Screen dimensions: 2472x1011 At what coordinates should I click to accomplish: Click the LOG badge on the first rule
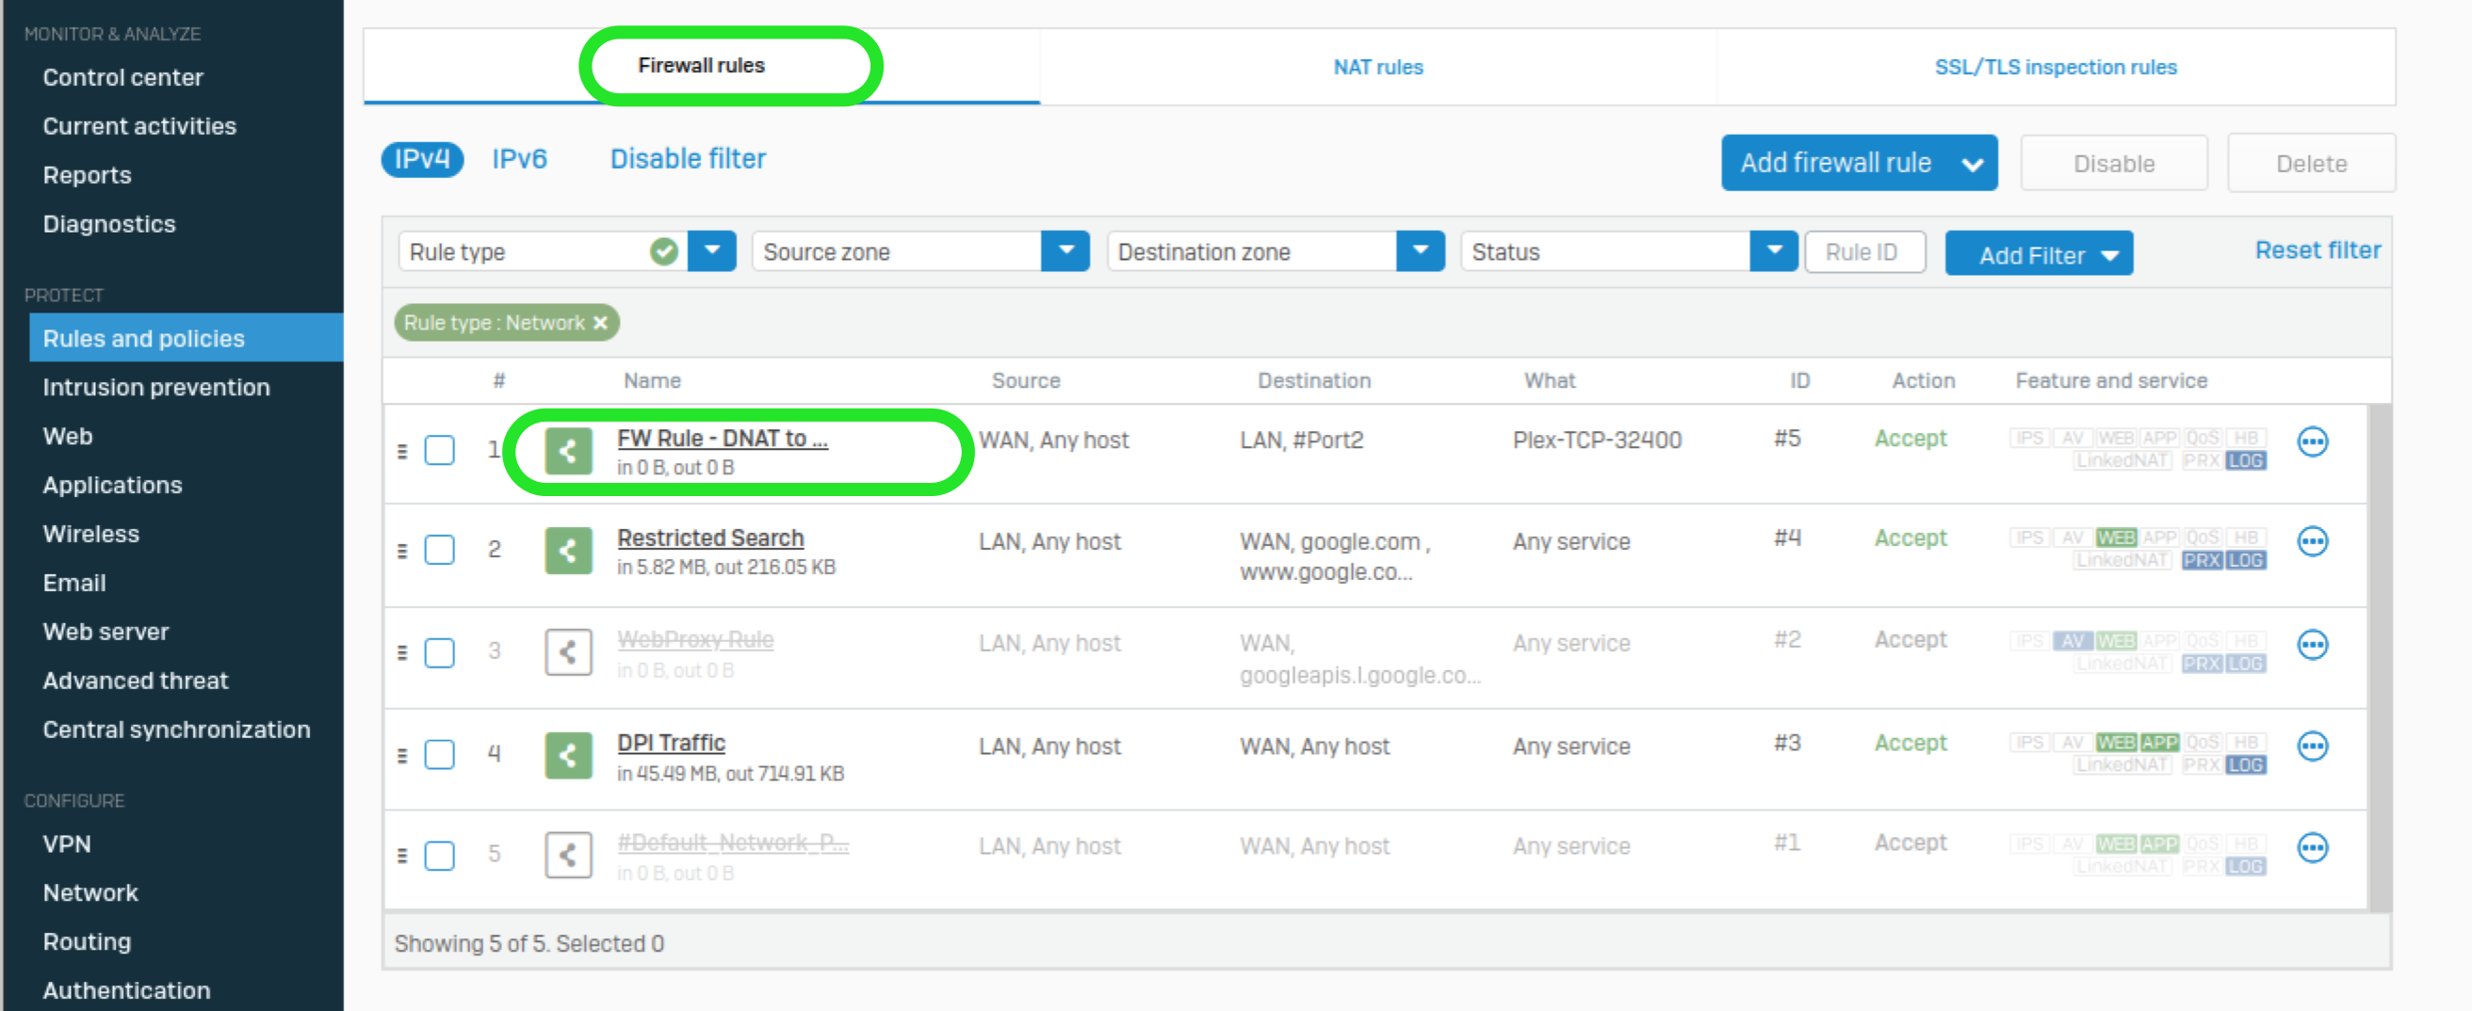pyautogui.click(x=2246, y=459)
